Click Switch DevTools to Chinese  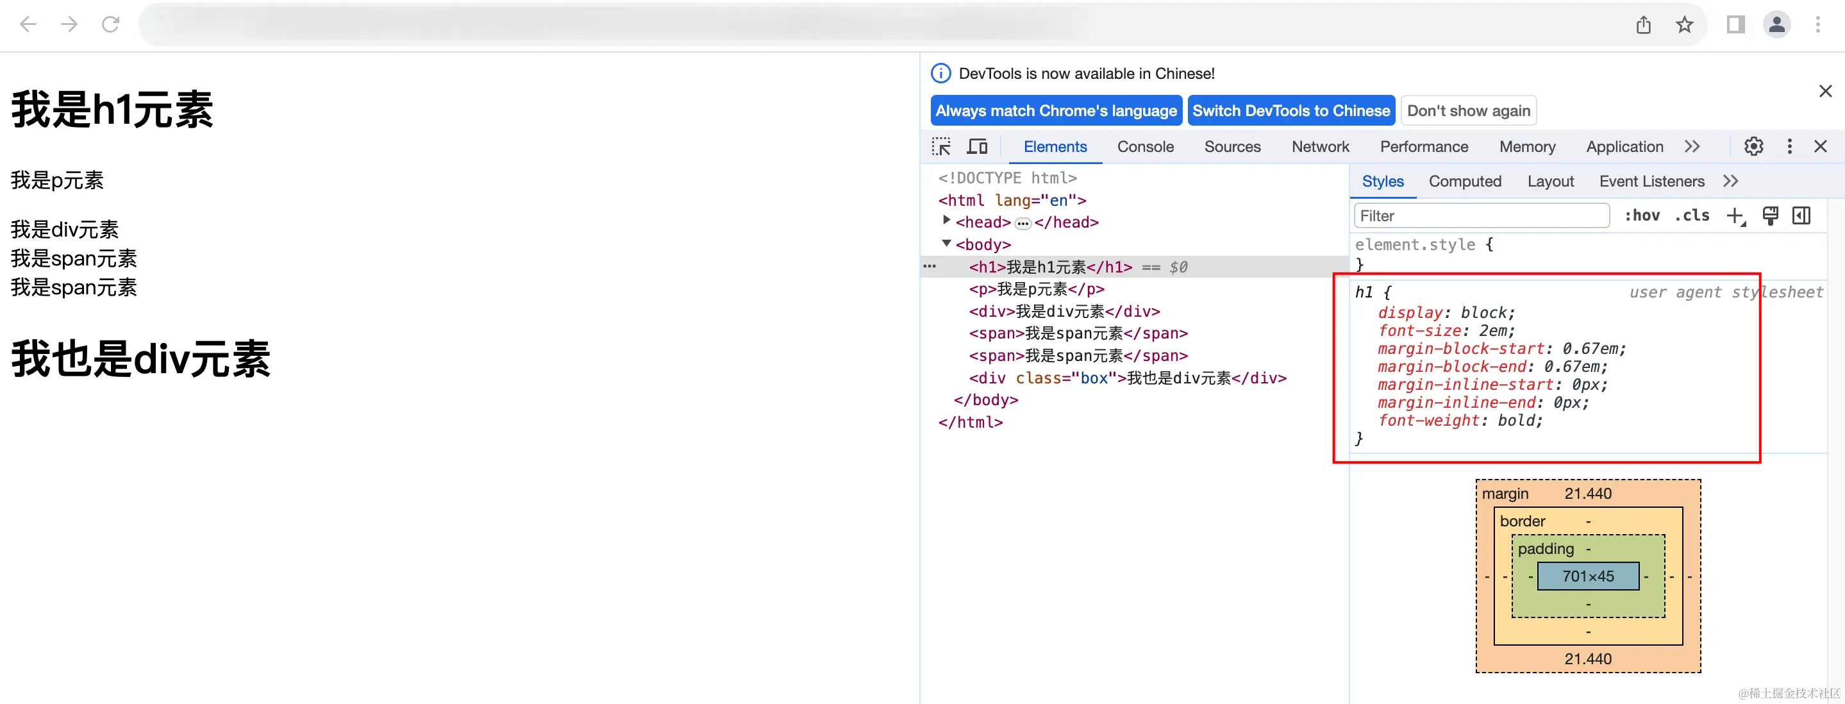pos(1291,110)
